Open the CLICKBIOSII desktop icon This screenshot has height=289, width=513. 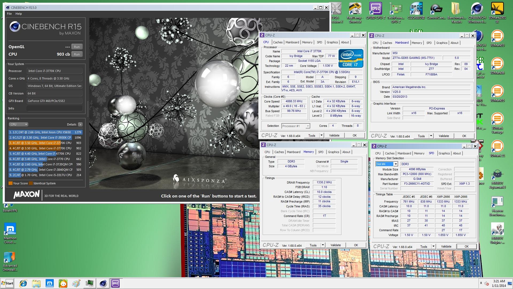[416, 11]
